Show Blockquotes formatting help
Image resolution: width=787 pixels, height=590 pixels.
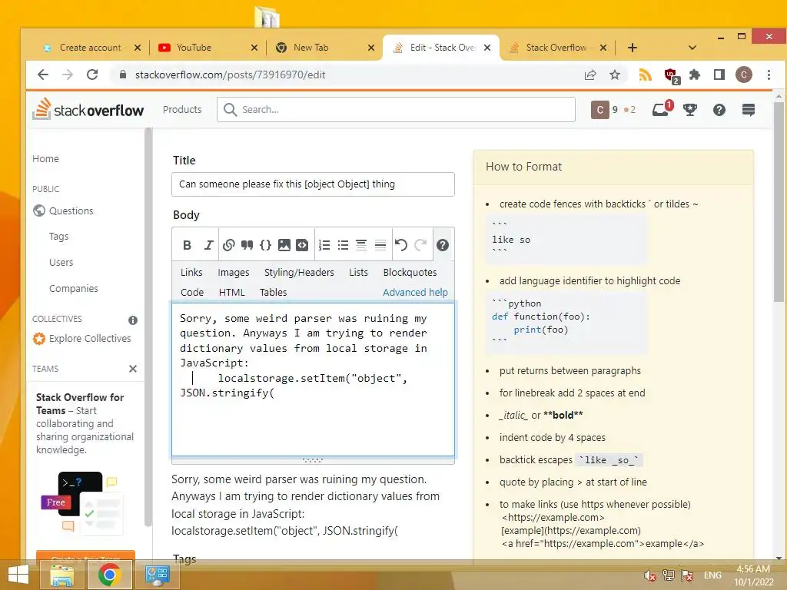coord(410,272)
